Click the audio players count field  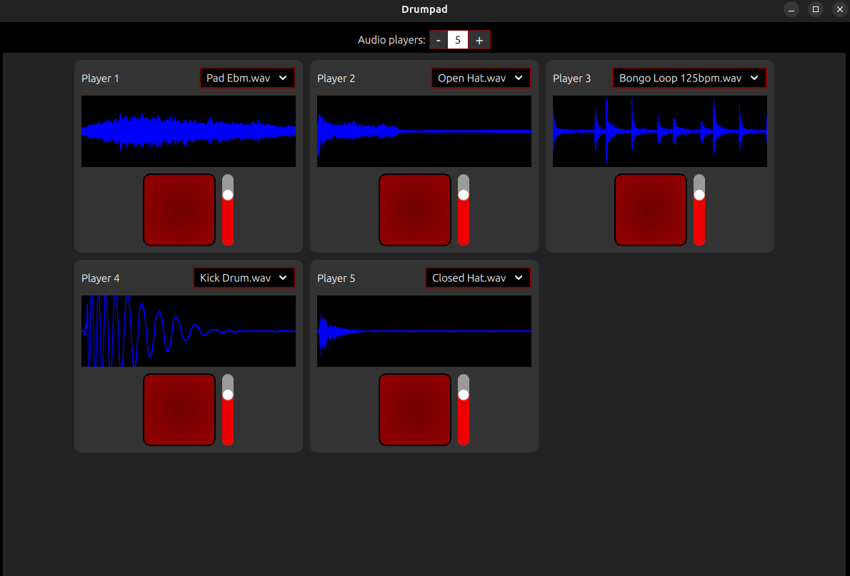(458, 40)
